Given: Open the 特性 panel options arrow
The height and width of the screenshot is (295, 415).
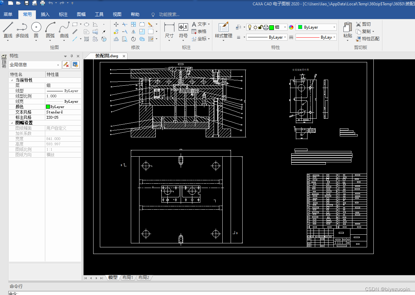Looking at the screenshot, I should pyautogui.click(x=66, y=56).
